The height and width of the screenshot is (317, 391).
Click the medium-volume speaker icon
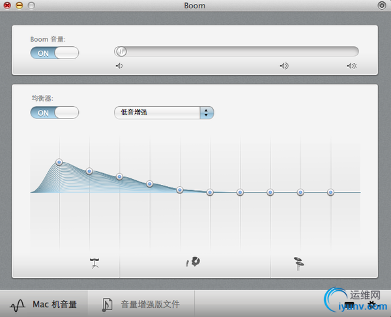pos(284,66)
